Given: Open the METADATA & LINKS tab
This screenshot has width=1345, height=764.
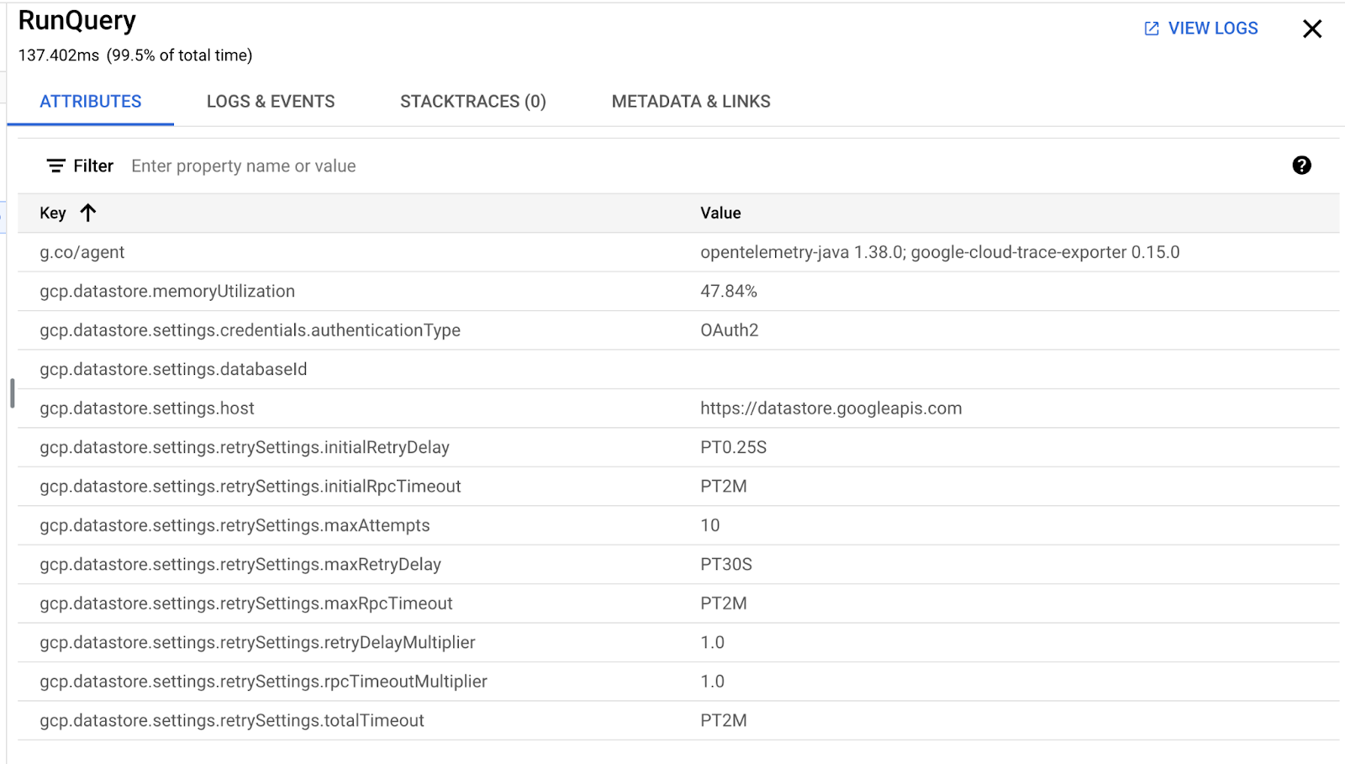Looking at the screenshot, I should pyautogui.click(x=690, y=101).
